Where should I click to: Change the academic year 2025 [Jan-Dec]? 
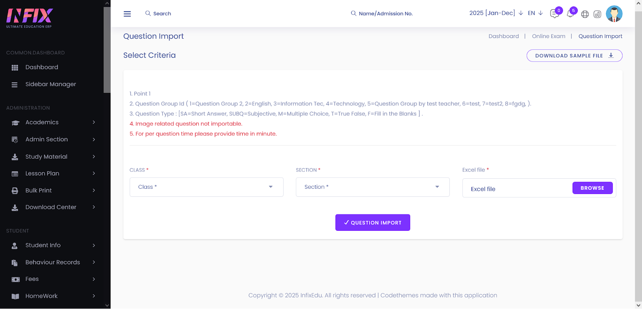point(496,13)
